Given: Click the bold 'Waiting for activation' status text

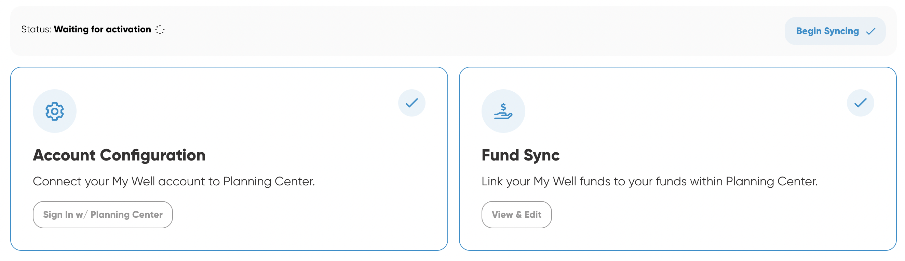Looking at the screenshot, I should (102, 29).
